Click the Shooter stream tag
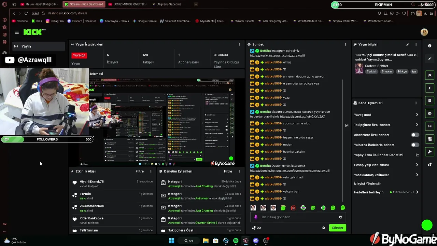The height and width of the screenshot is (246, 437). 387,72
